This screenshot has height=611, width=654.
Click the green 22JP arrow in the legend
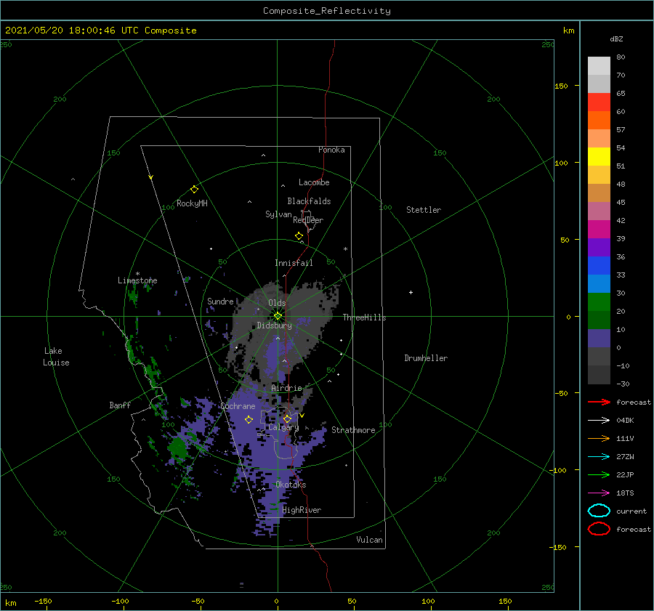click(599, 474)
